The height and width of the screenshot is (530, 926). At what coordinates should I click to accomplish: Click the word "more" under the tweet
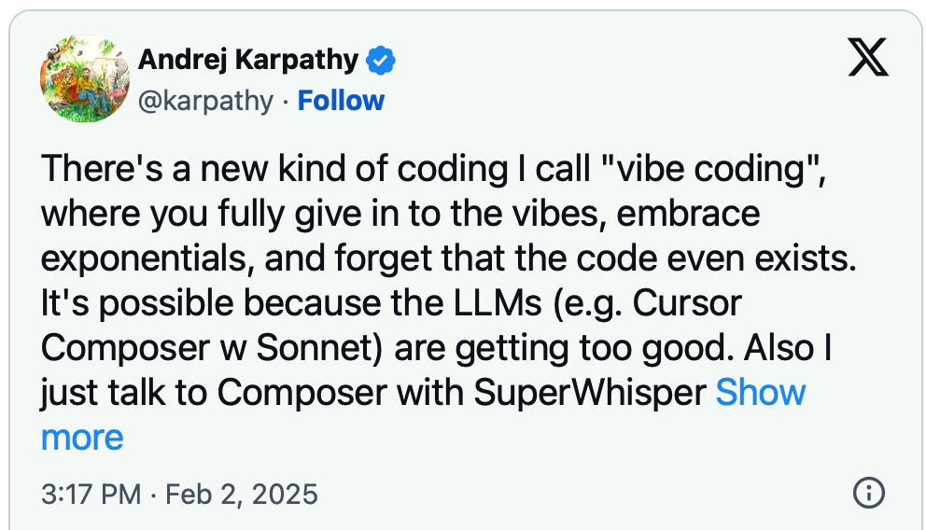tap(82, 437)
